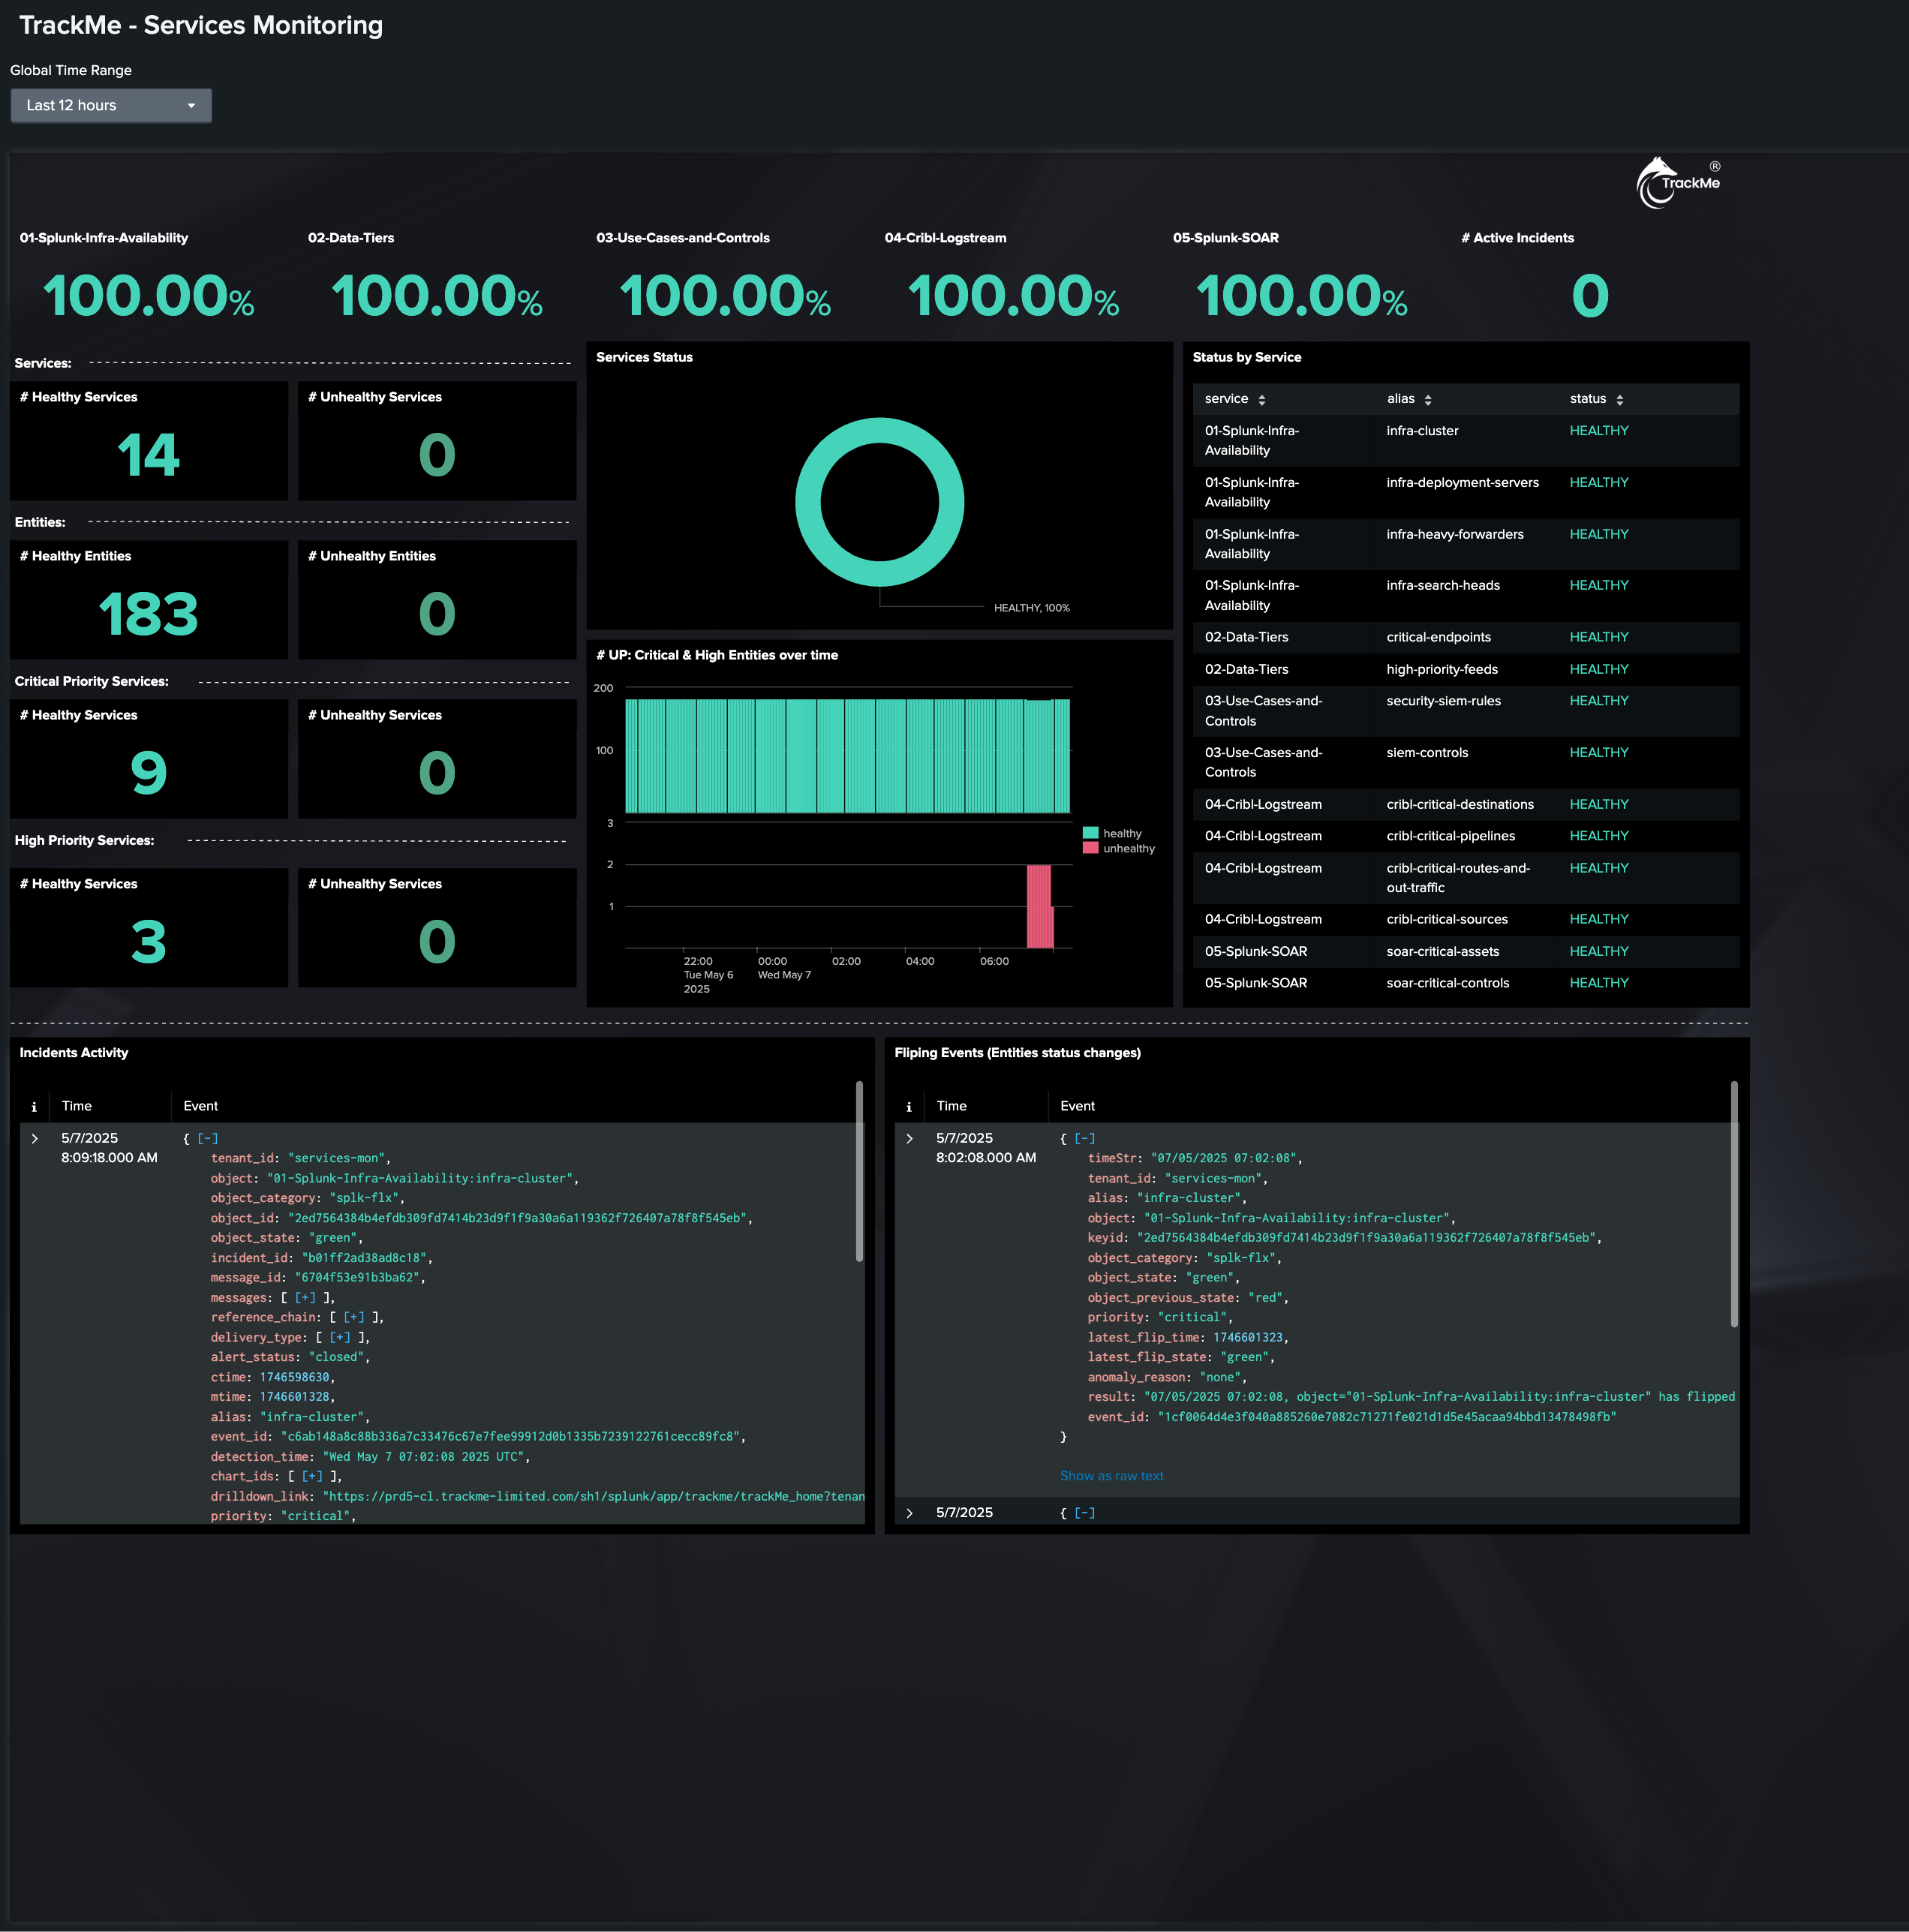Click the Flipping Events Event column header
Image resolution: width=1909 pixels, height=1932 pixels.
(x=1078, y=1106)
